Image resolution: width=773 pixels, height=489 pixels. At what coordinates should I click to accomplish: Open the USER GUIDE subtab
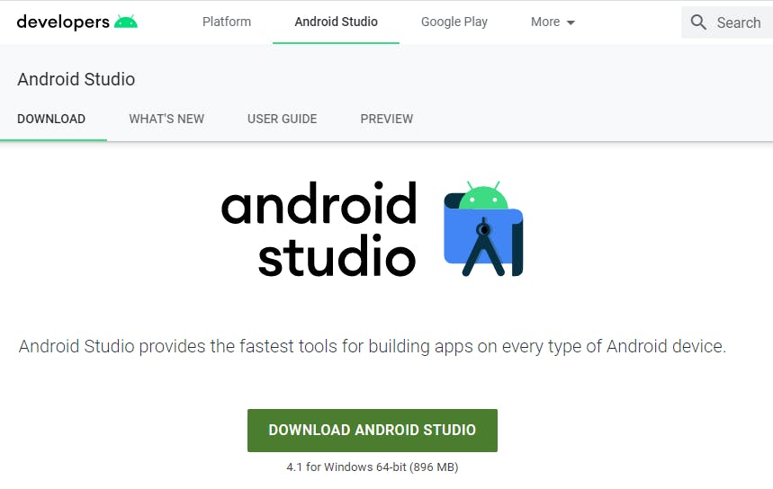click(282, 119)
